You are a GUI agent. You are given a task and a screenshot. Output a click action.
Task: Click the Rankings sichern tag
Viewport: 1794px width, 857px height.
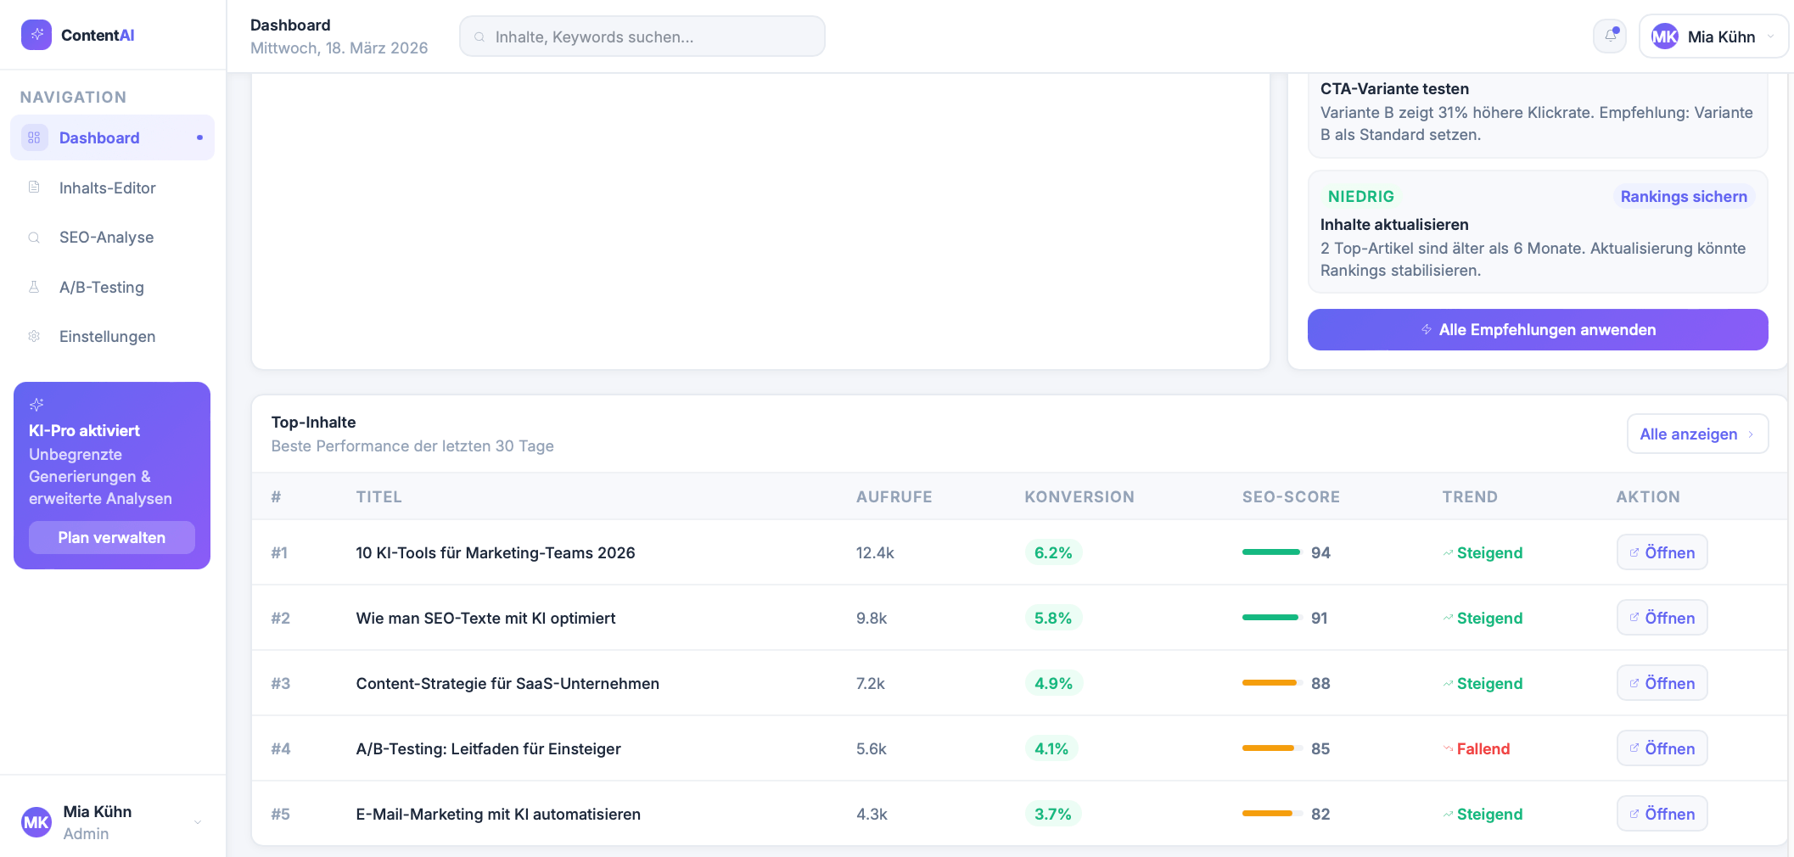[1684, 196]
